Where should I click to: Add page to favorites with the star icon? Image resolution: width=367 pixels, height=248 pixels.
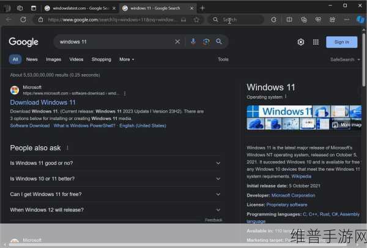(196, 20)
